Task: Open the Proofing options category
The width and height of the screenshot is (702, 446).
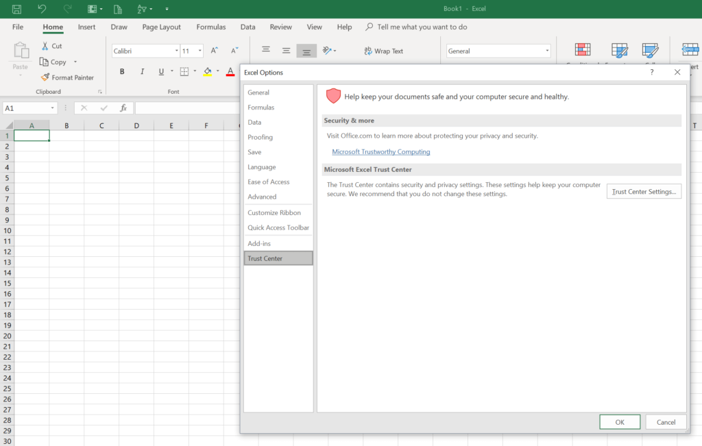Action: [278, 137]
